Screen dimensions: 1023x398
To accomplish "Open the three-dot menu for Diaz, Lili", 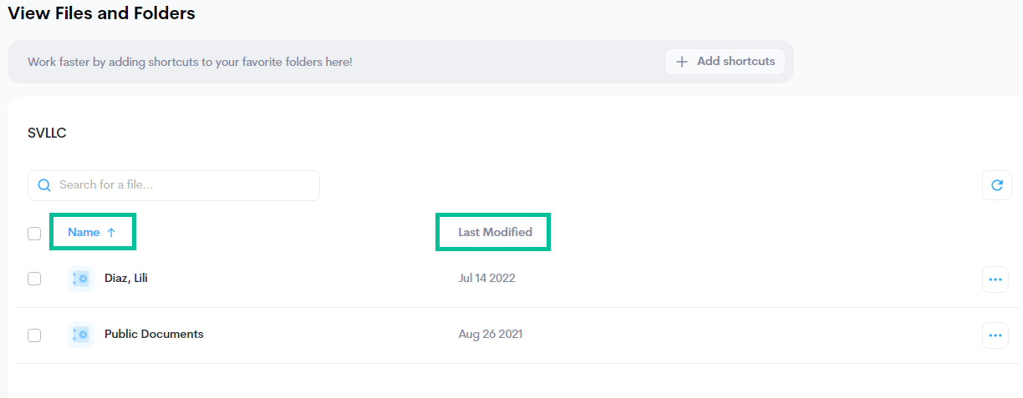I will pyautogui.click(x=995, y=280).
